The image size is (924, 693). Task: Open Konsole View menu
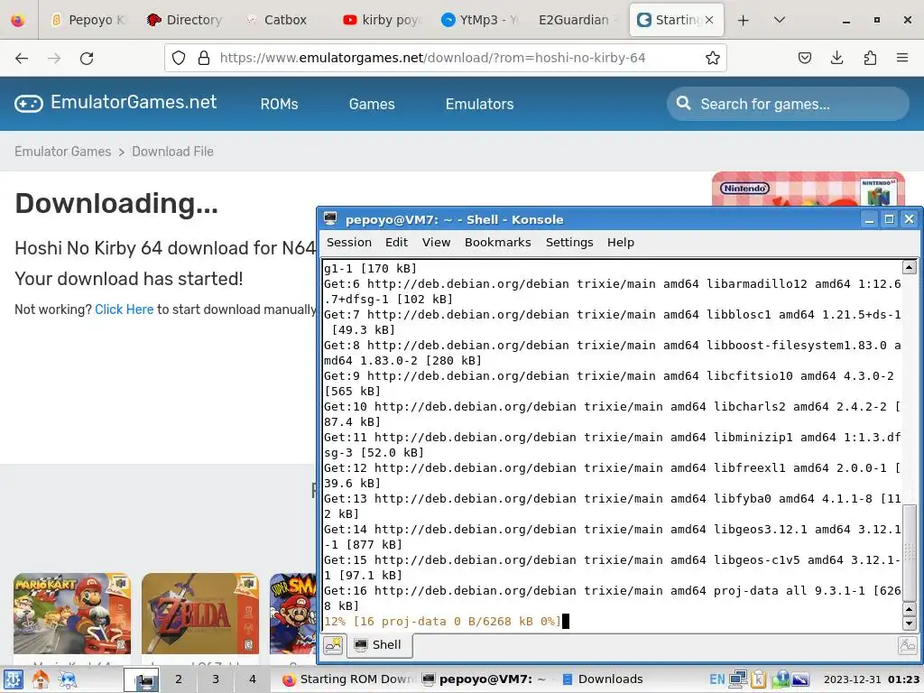point(436,242)
